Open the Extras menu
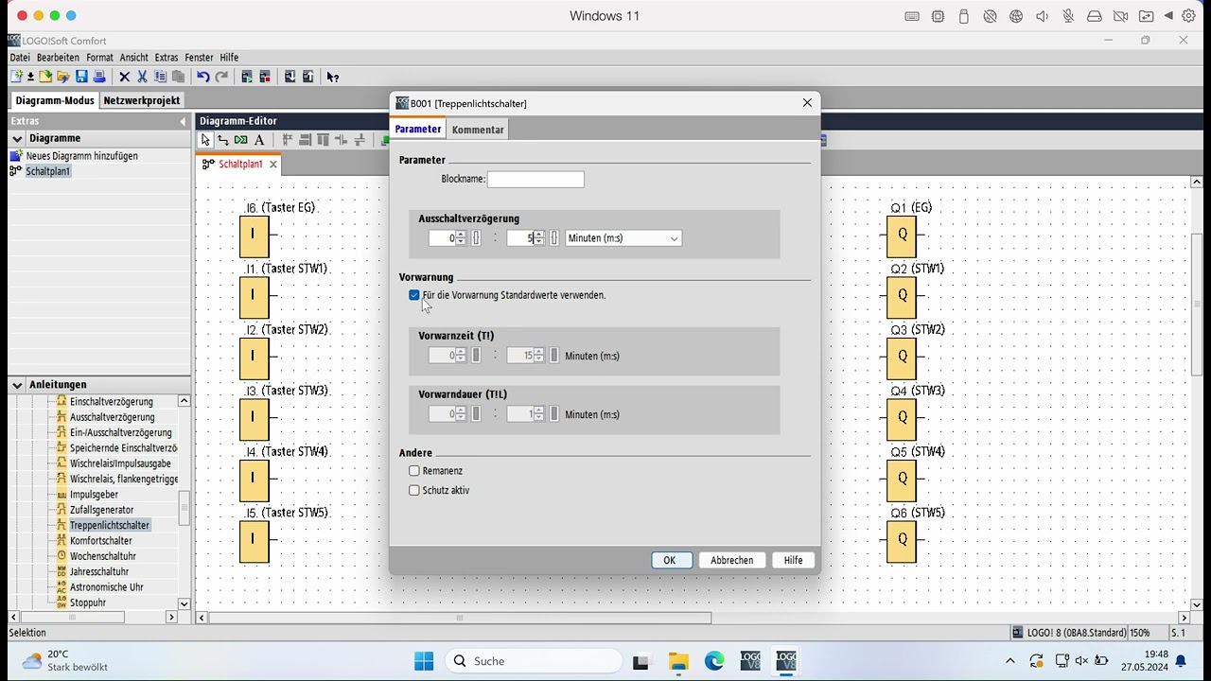 click(167, 58)
